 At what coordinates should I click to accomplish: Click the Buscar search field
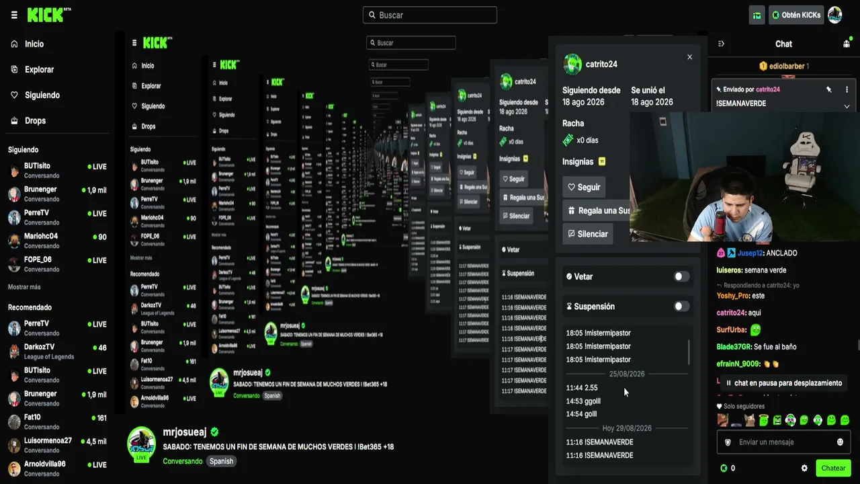click(430, 15)
